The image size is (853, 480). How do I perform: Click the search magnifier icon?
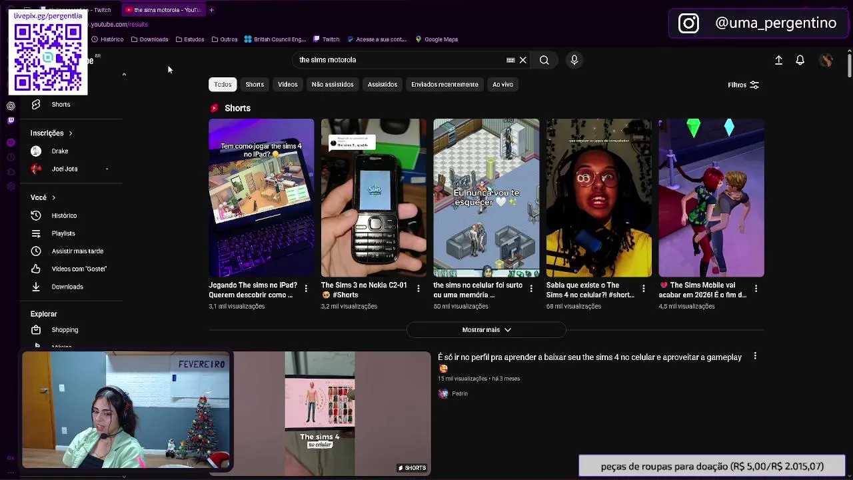(544, 60)
